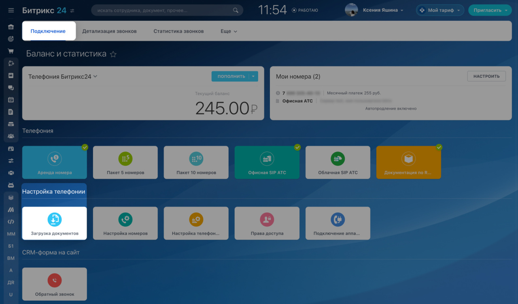Open the 11:54 clock widget
Viewport: 518px width, 304px height.
[x=272, y=10]
